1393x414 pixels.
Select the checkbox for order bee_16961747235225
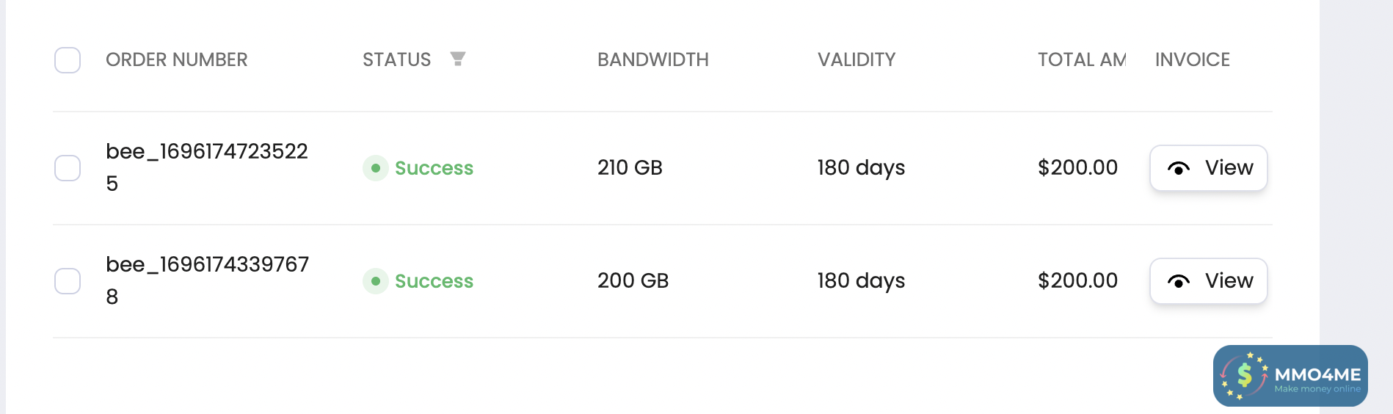(x=68, y=168)
